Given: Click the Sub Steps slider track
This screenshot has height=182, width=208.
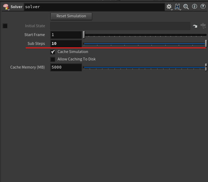Looking at the screenshot, I should pos(144,44).
